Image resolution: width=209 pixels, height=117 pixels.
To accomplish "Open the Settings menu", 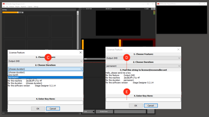I will [x=36, y=7].
